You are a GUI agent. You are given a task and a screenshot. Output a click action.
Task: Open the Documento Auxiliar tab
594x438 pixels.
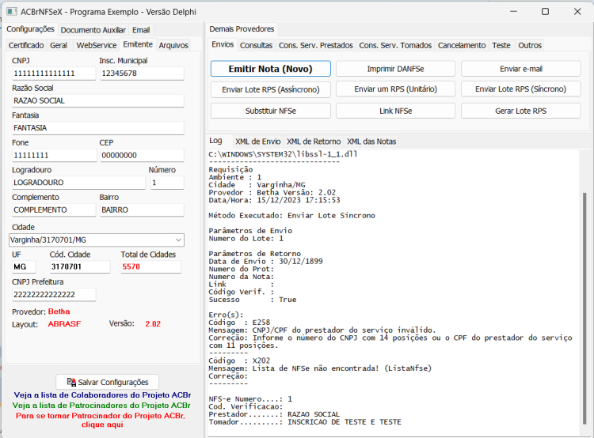tap(93, 30)
